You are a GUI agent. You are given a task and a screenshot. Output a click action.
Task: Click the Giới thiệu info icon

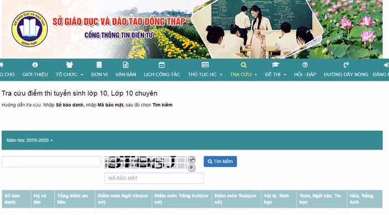click(x=35, y=65)
